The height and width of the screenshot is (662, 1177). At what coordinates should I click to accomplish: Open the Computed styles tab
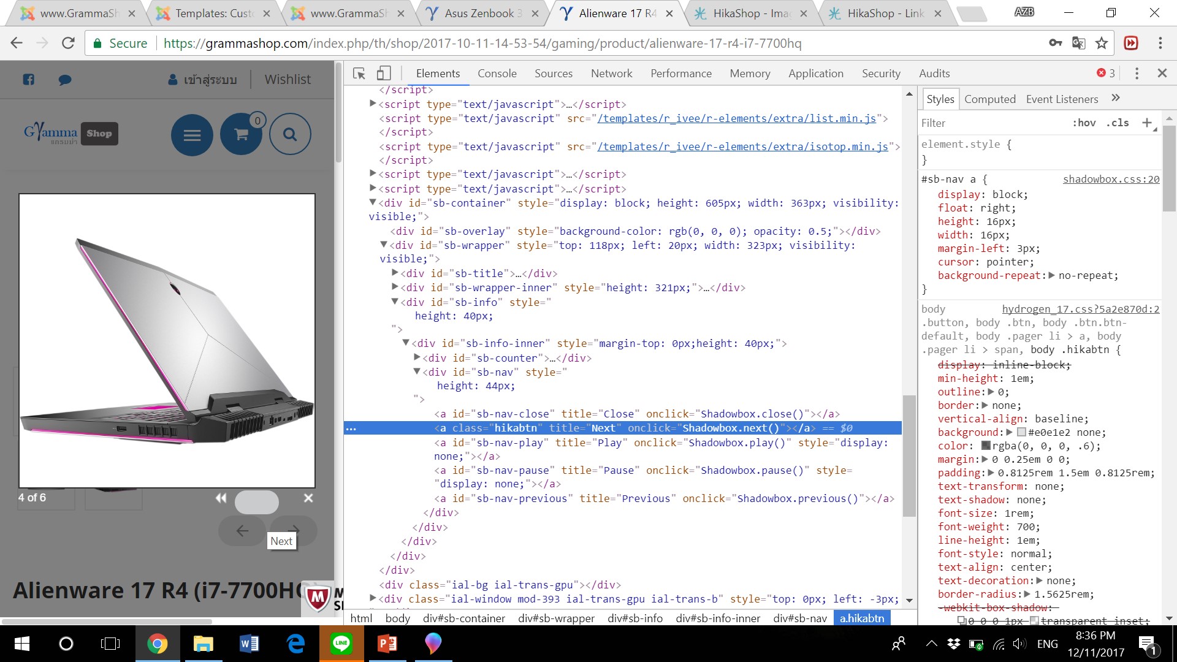click(x=989, y=99)
